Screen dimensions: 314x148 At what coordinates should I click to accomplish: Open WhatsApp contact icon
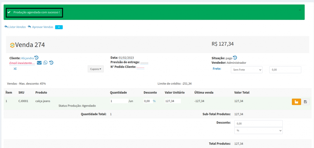click(45, 63)
